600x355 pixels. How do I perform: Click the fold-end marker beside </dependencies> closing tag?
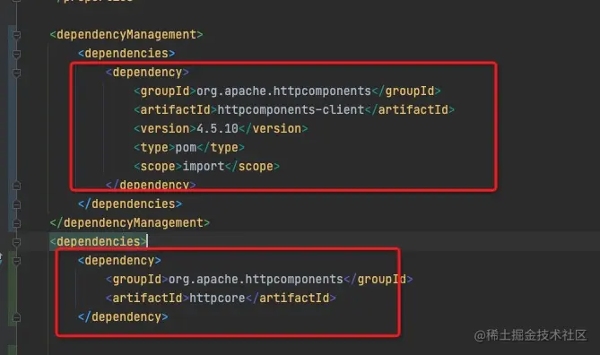(x=16, y=204)
